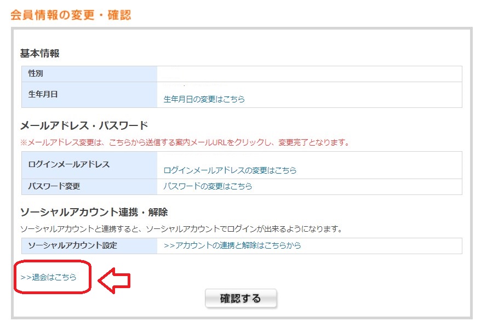Open the 生年月日の変更はこちら link
The height and width of the screenshot is (327, 481).
(204, 99)
